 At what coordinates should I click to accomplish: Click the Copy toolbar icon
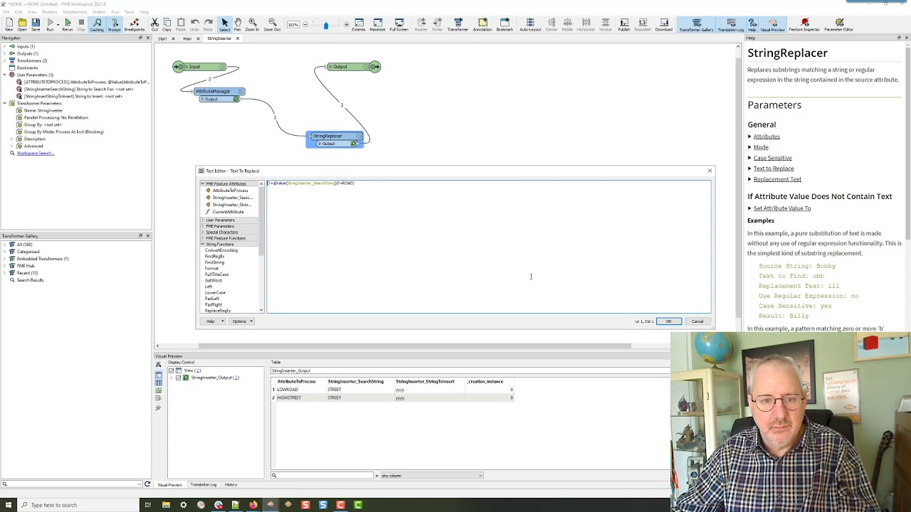click(167, 25)
